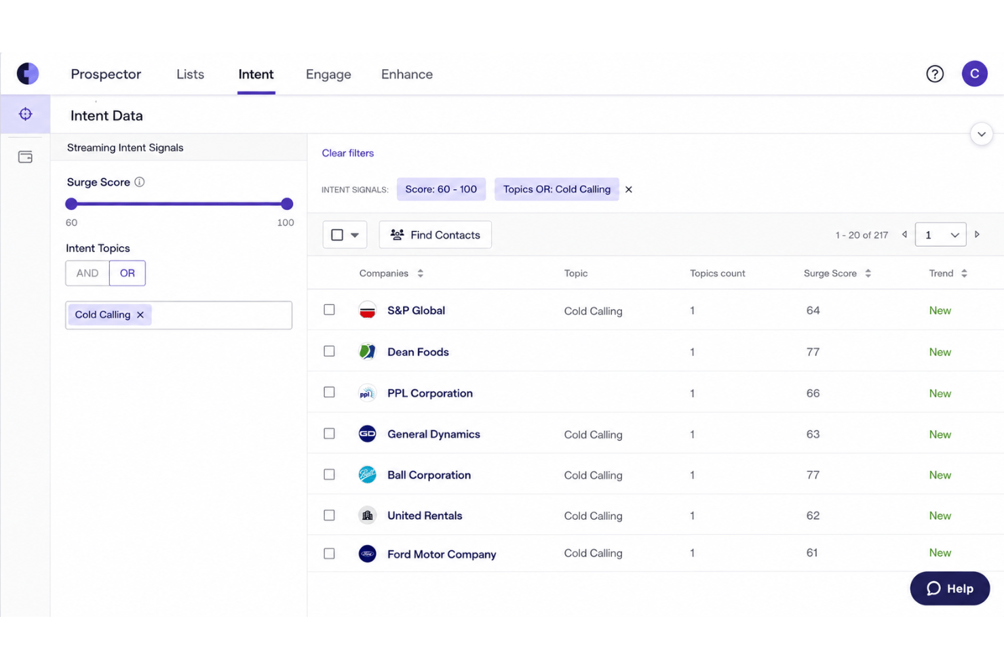
Task: Select the Ball Corporation row checkbox
Action: (329, 474)
